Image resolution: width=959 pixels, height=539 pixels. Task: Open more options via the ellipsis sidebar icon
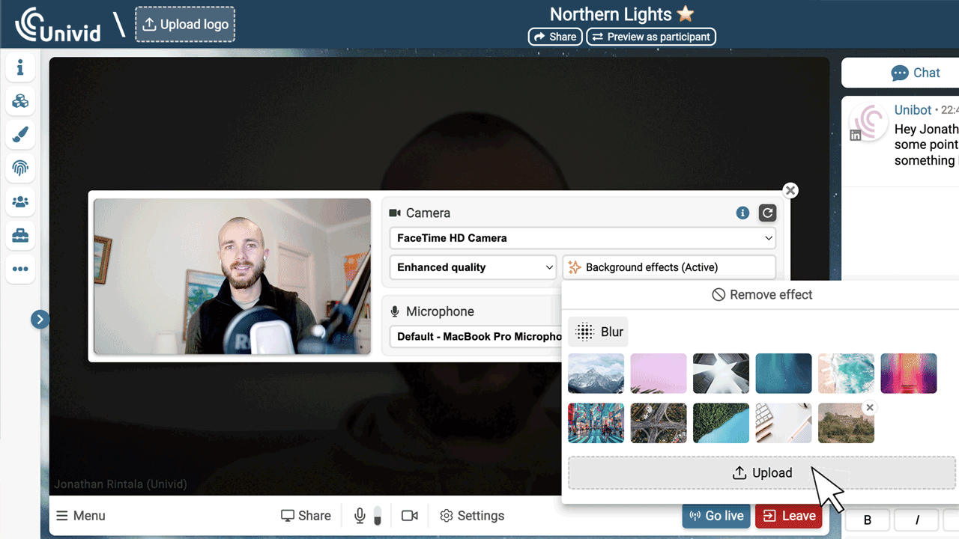pyautogui.click(x=20, y=269)
